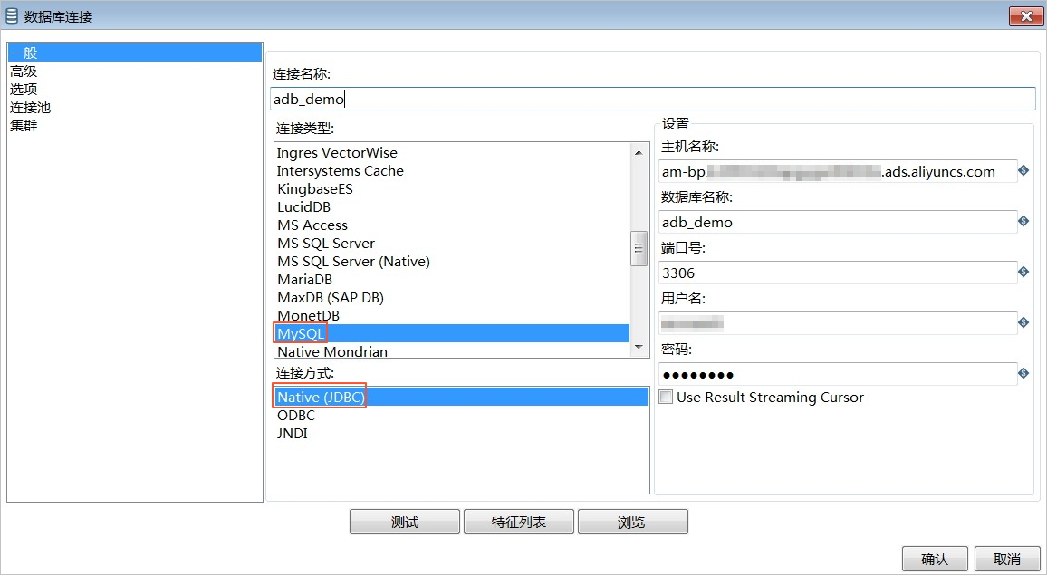
Task: Click the 浏览 button
Action: pyautogui.click(x=632, y=522)
